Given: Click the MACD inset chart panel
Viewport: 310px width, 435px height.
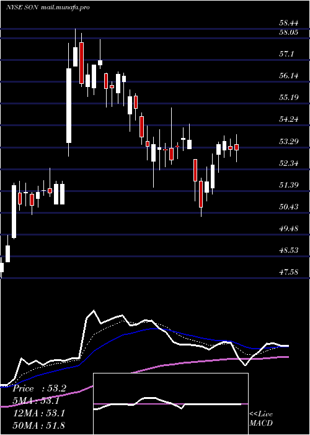Looking at the screenshot, I should [170, 404].
